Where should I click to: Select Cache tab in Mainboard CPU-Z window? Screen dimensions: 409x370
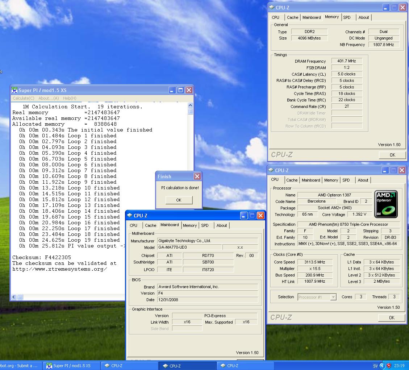150,225
